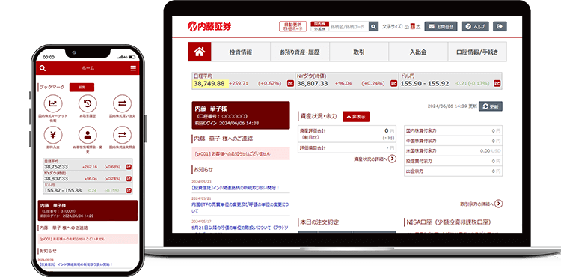Tap 国内株式買い注文 bookmark icon
The image size is (561, 277).
coord(123,104)
